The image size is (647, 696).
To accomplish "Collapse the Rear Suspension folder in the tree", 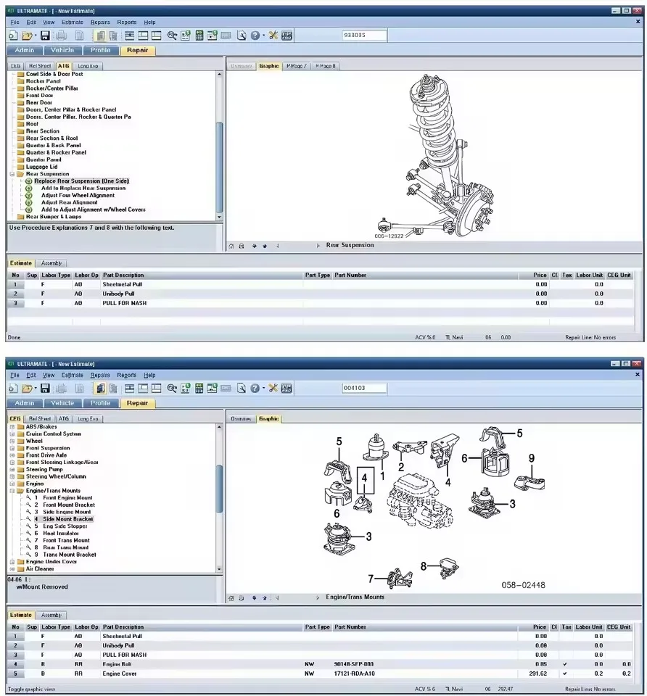I will pos(12,174).
